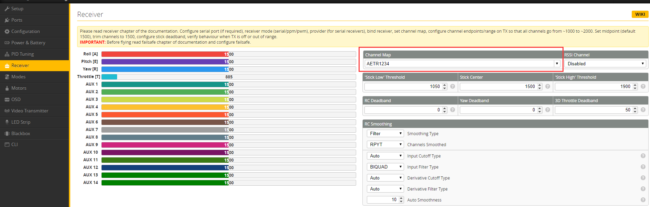The width and height of the screenshot is (650, 207).
Task: Click the WIKI button
Action: 640,14
